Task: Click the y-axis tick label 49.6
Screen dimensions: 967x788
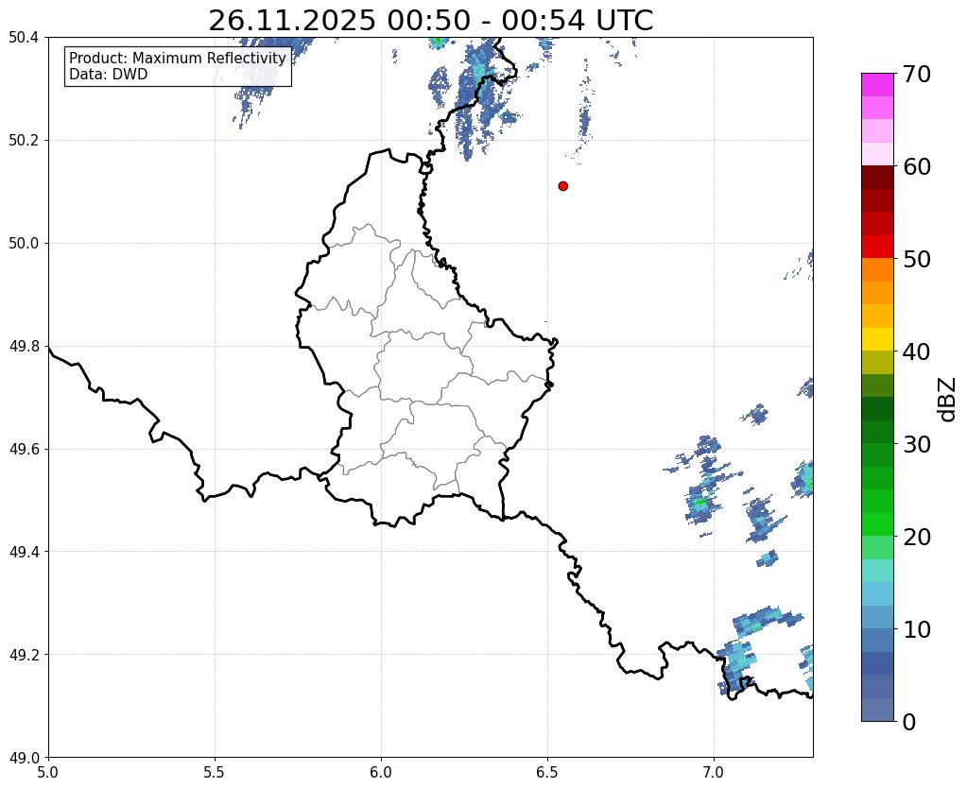Action: pos(24,450)
